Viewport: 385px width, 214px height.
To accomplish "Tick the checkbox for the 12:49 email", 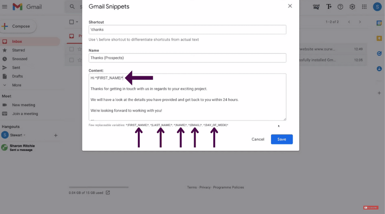I will (x=72, y=49).
